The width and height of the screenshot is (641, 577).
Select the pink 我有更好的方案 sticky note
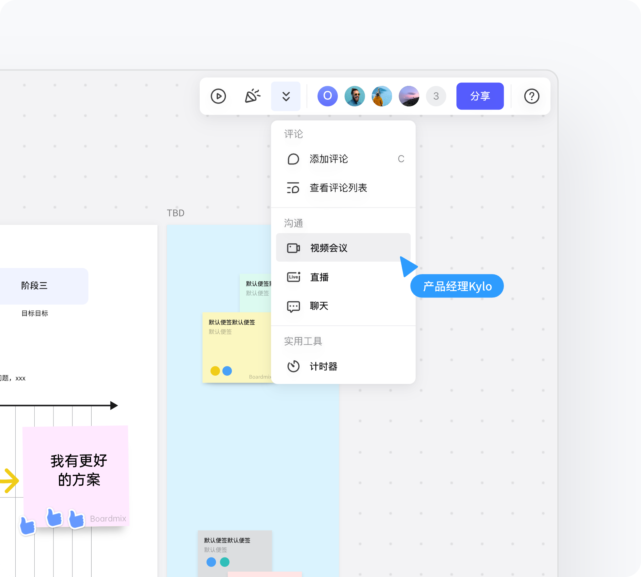(76, 476)
